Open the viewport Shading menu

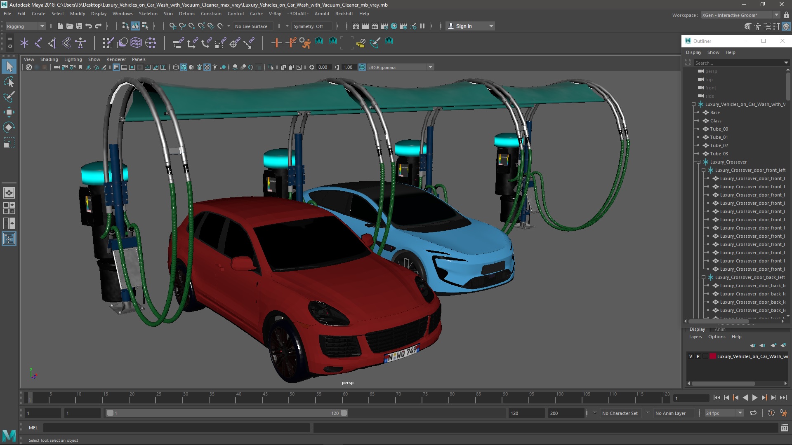pos(49,59)
